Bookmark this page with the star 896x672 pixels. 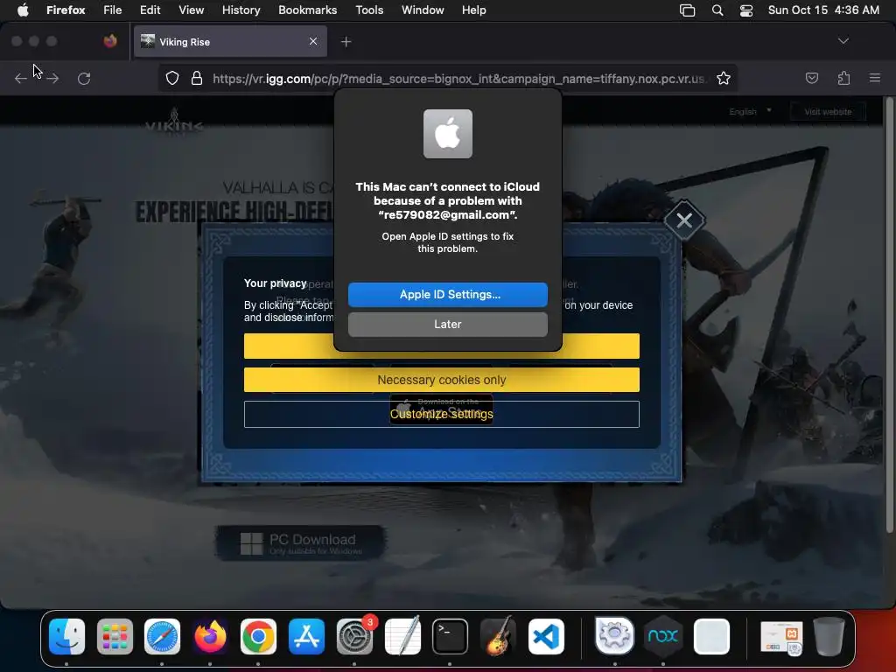[724, 78]
